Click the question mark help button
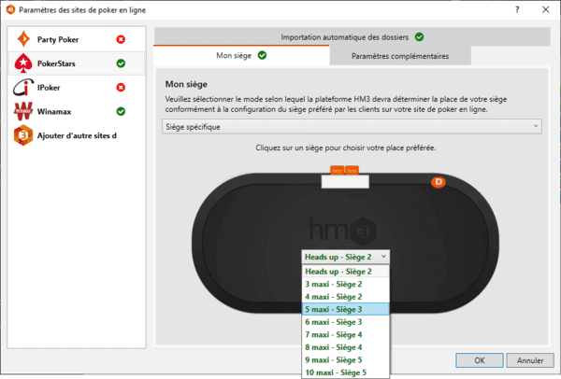Image resolution: width=561 pixels, height=379 pixels. click(x=517, y=9)
